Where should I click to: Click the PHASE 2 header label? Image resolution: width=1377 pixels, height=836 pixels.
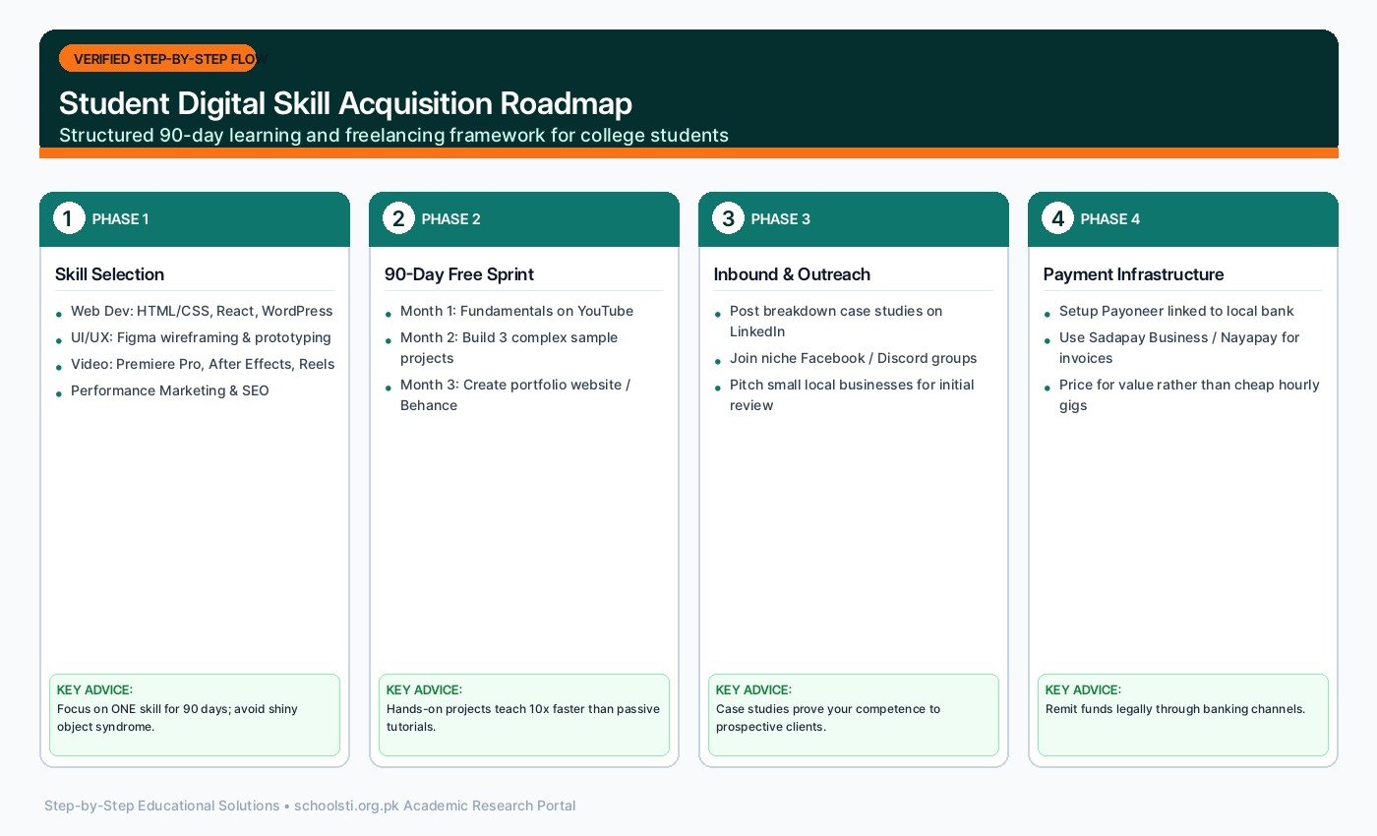coord(450,219)
